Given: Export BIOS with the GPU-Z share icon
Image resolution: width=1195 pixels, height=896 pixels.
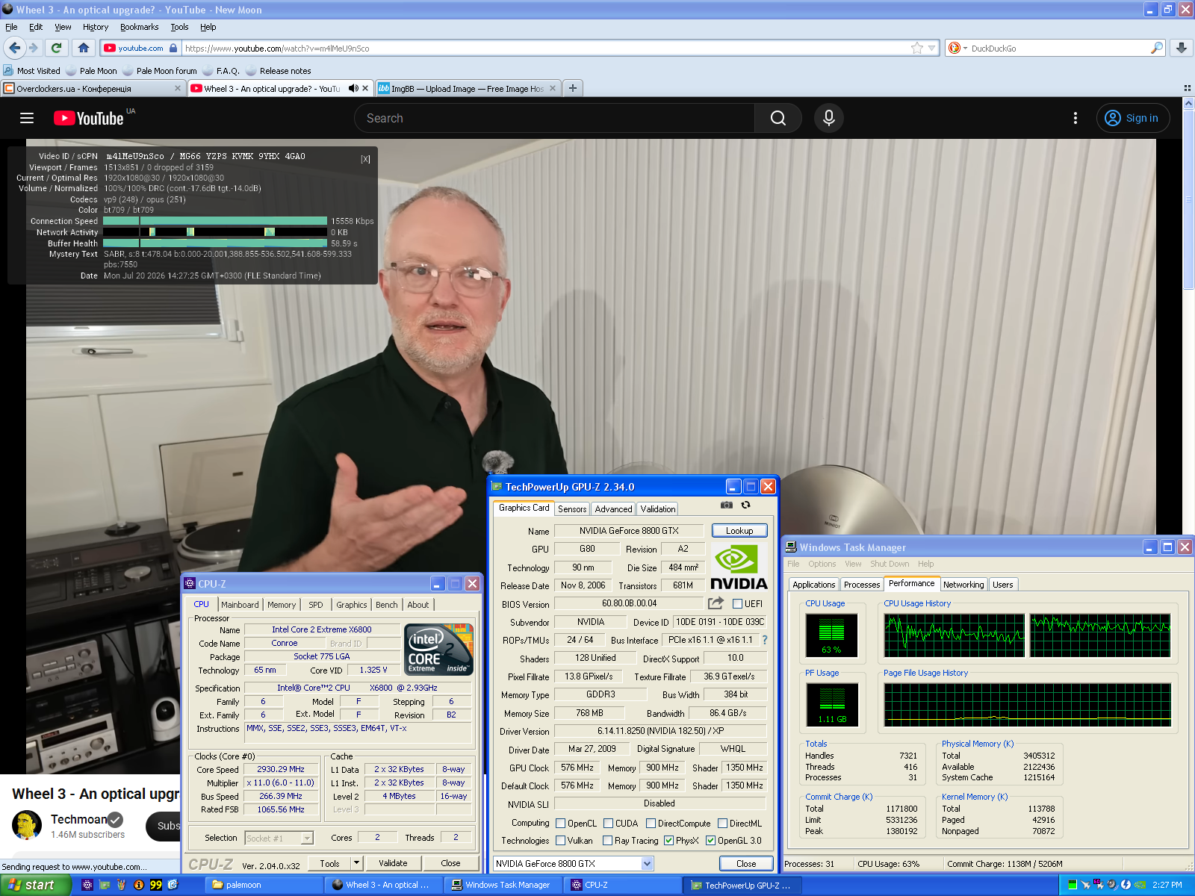Looking at the screenshot, I should [x=716, y=603].
